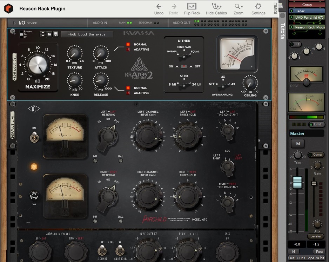This screenshot has height=262, width=329.
Task: Click the TEXTURE knob
Action: click(x=74, y=53)
